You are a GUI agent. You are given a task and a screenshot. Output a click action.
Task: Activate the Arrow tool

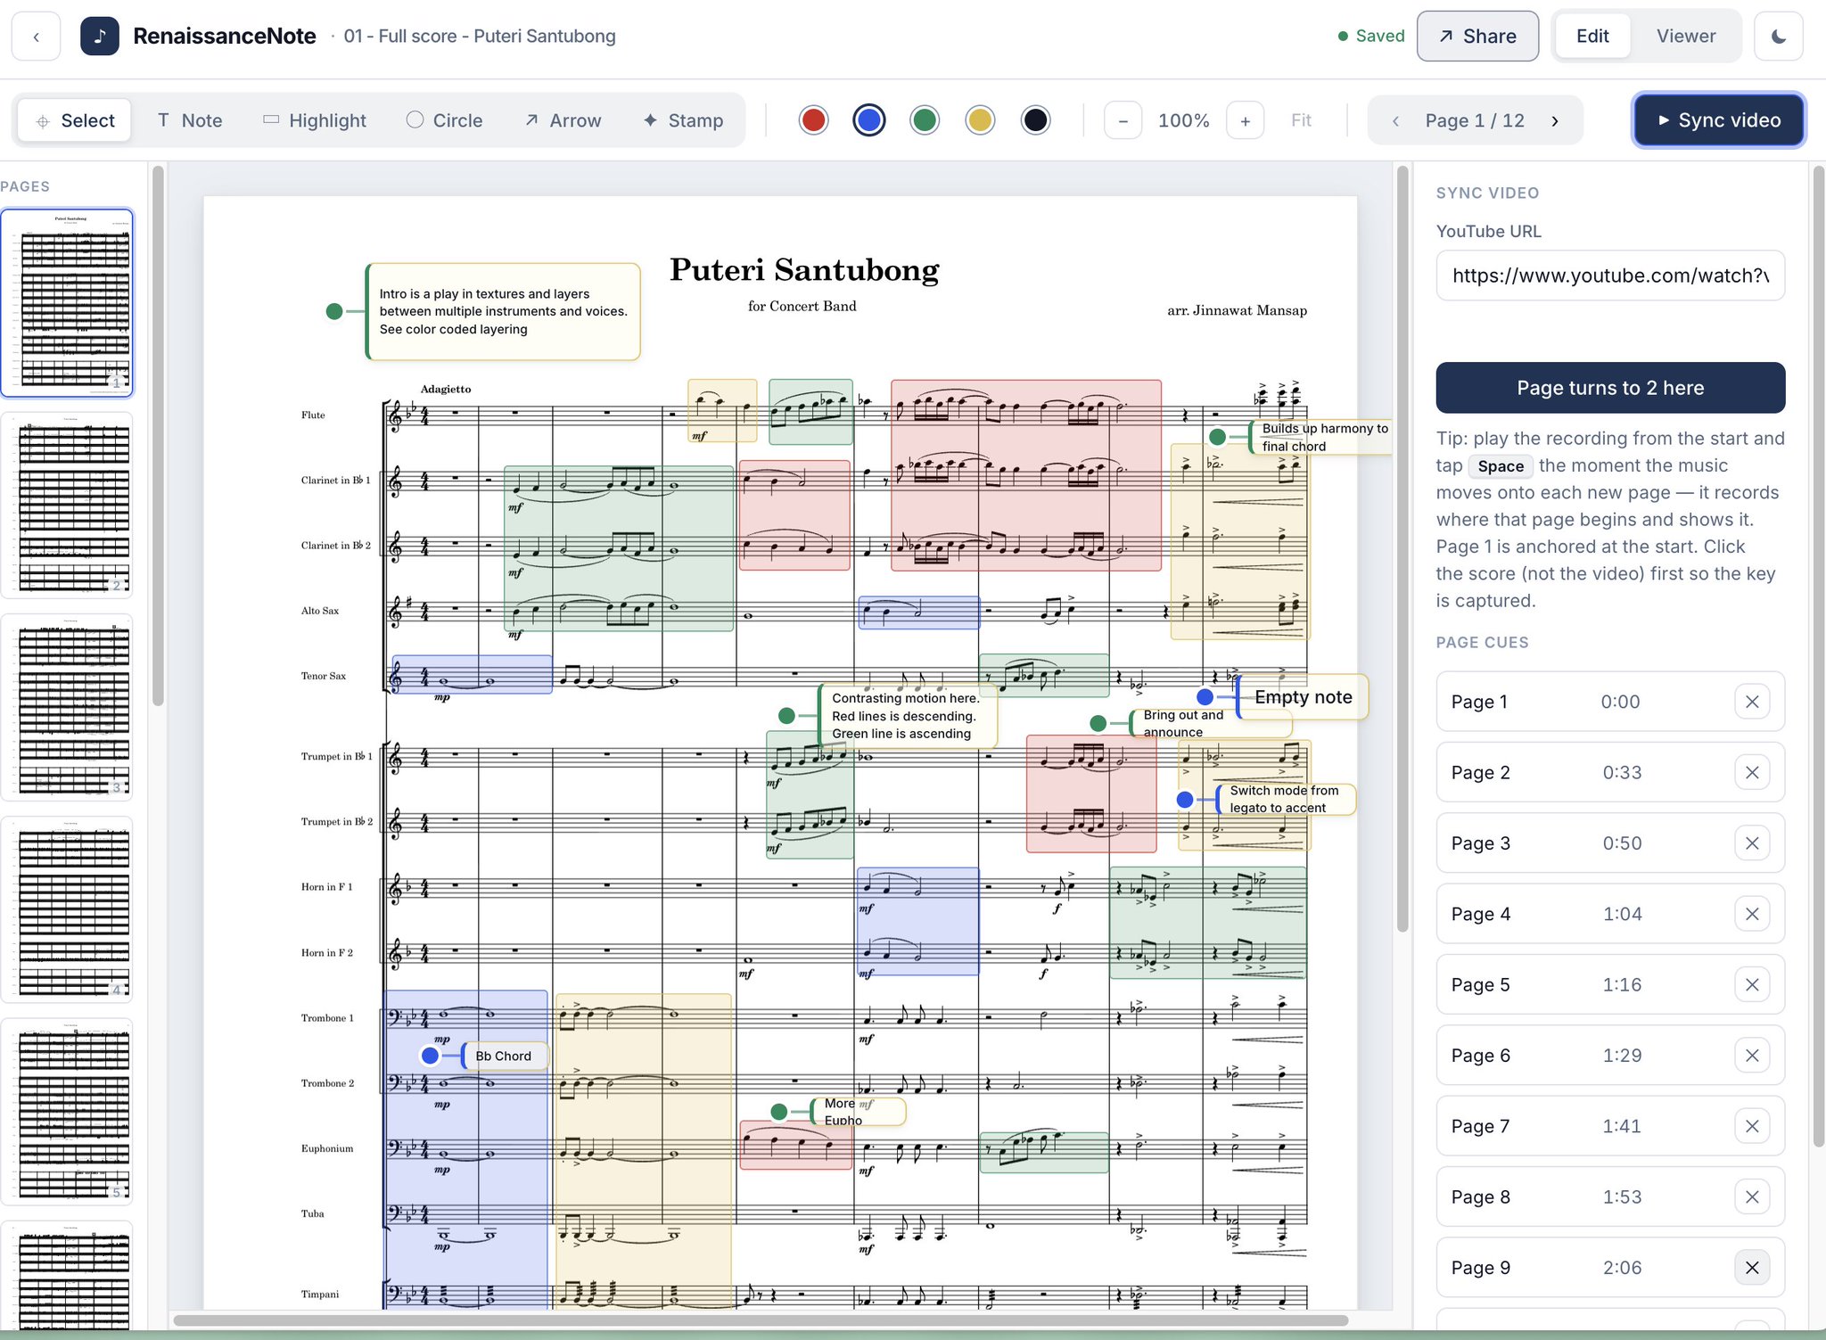click(x=563, y=120)
